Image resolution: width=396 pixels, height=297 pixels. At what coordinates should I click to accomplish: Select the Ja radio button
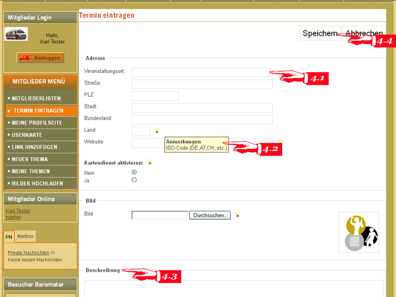134,180
